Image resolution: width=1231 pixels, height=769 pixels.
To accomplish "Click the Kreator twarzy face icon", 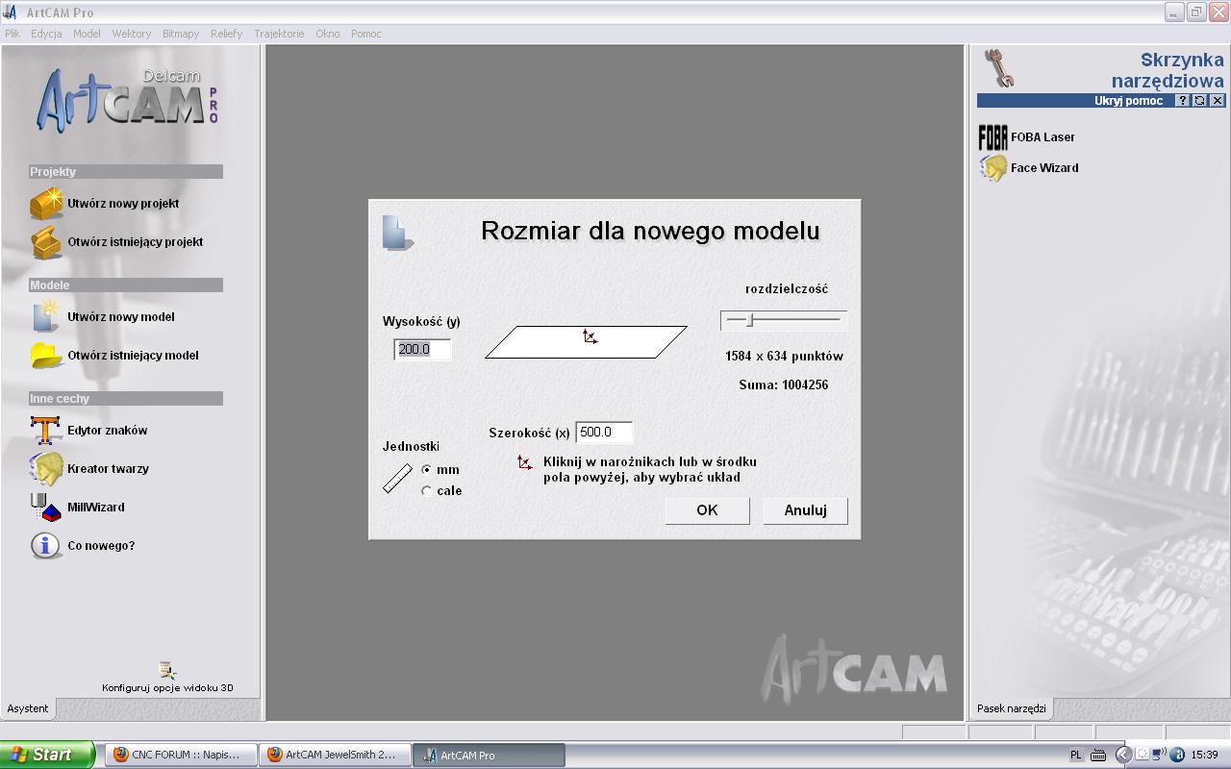I will (45, 469).
